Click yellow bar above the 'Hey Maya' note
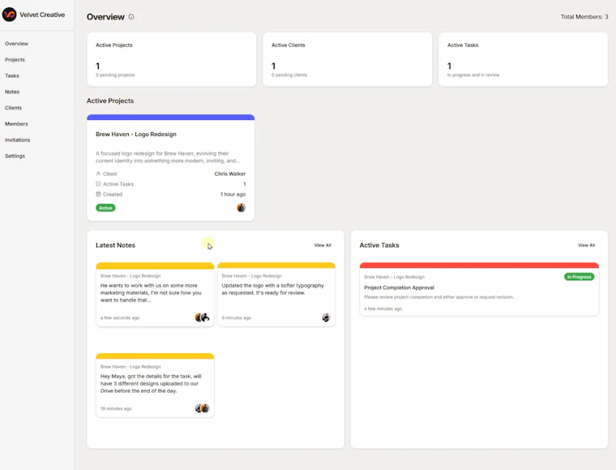This screenshot has width=616, height=470. (x=155, y=356)
